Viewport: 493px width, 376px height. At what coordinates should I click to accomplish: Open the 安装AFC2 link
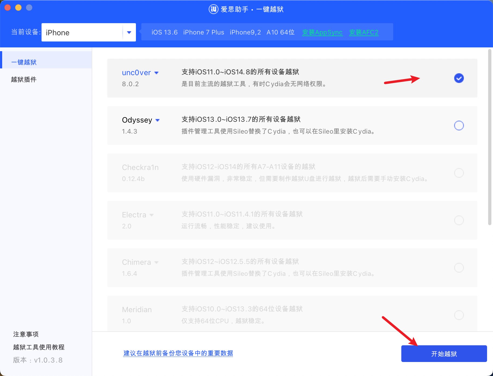coord(364,32)
